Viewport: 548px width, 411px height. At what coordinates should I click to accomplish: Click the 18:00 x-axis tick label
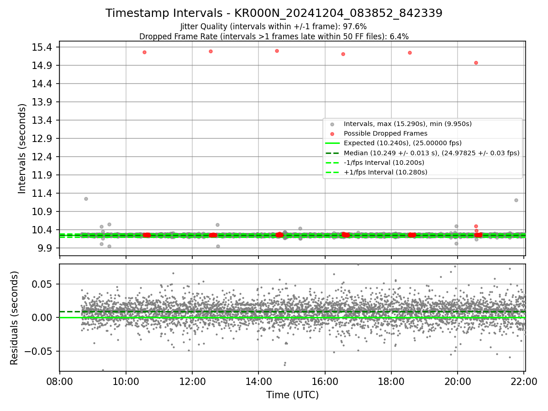coord(391,381)
